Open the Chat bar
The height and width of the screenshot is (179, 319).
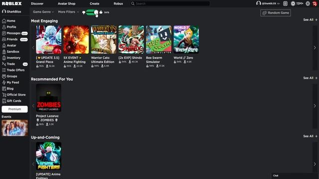point(295,176)
